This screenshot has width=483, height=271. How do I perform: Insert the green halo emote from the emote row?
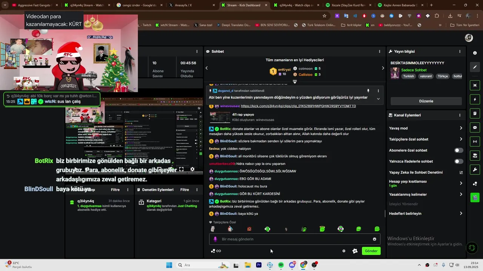click(322, 229)
